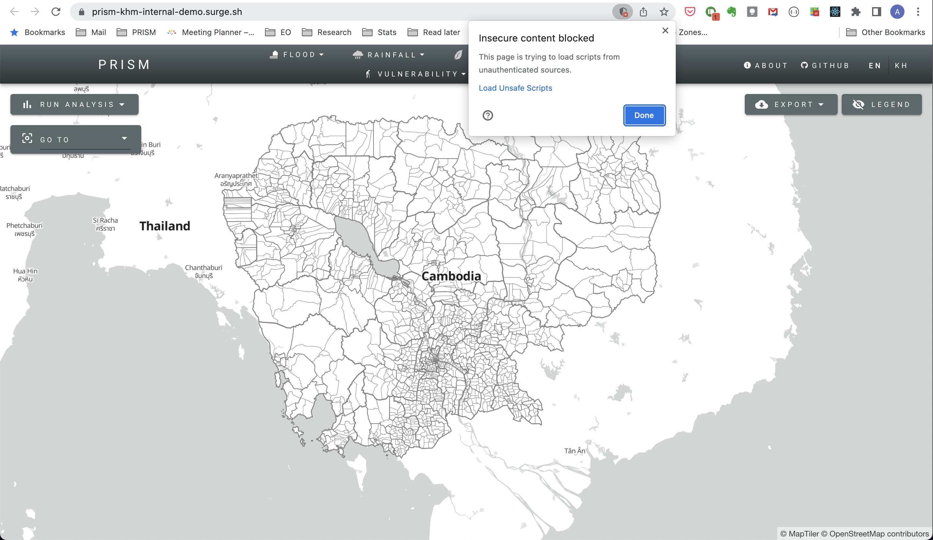Viewport: 933px width, 540px height.
Task: Reload the page with refresh icon
Action: coord(56,12)
